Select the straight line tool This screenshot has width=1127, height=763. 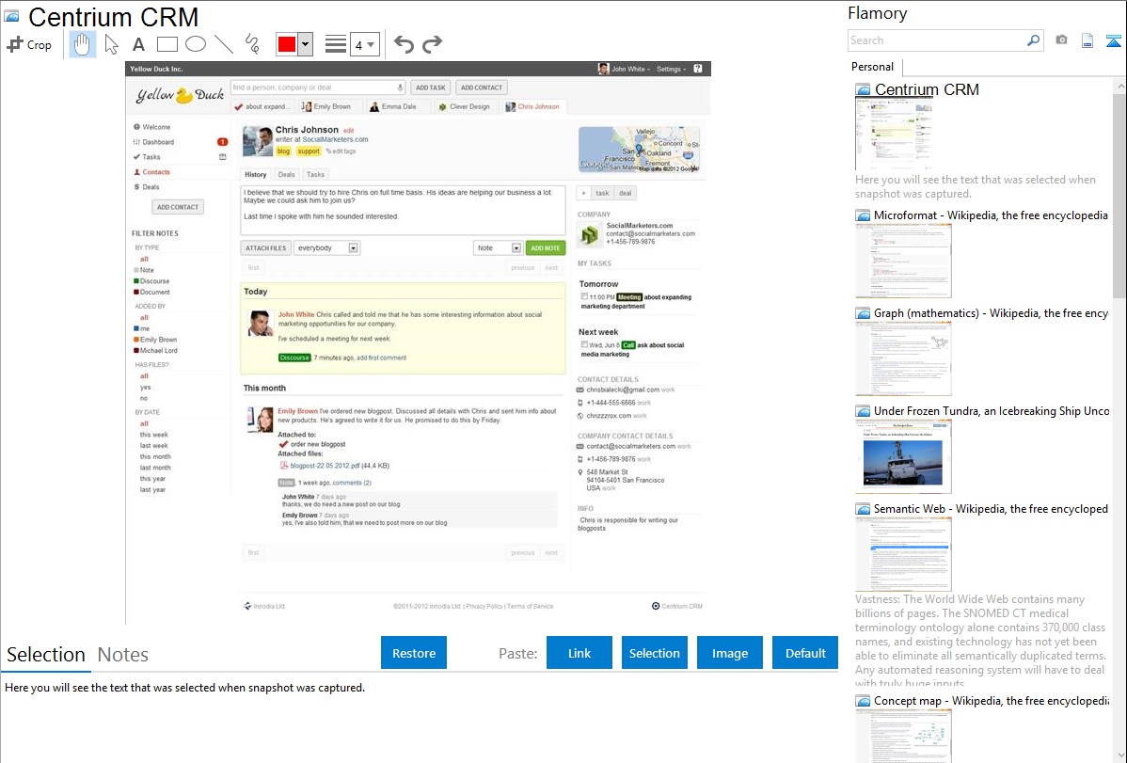224,44
